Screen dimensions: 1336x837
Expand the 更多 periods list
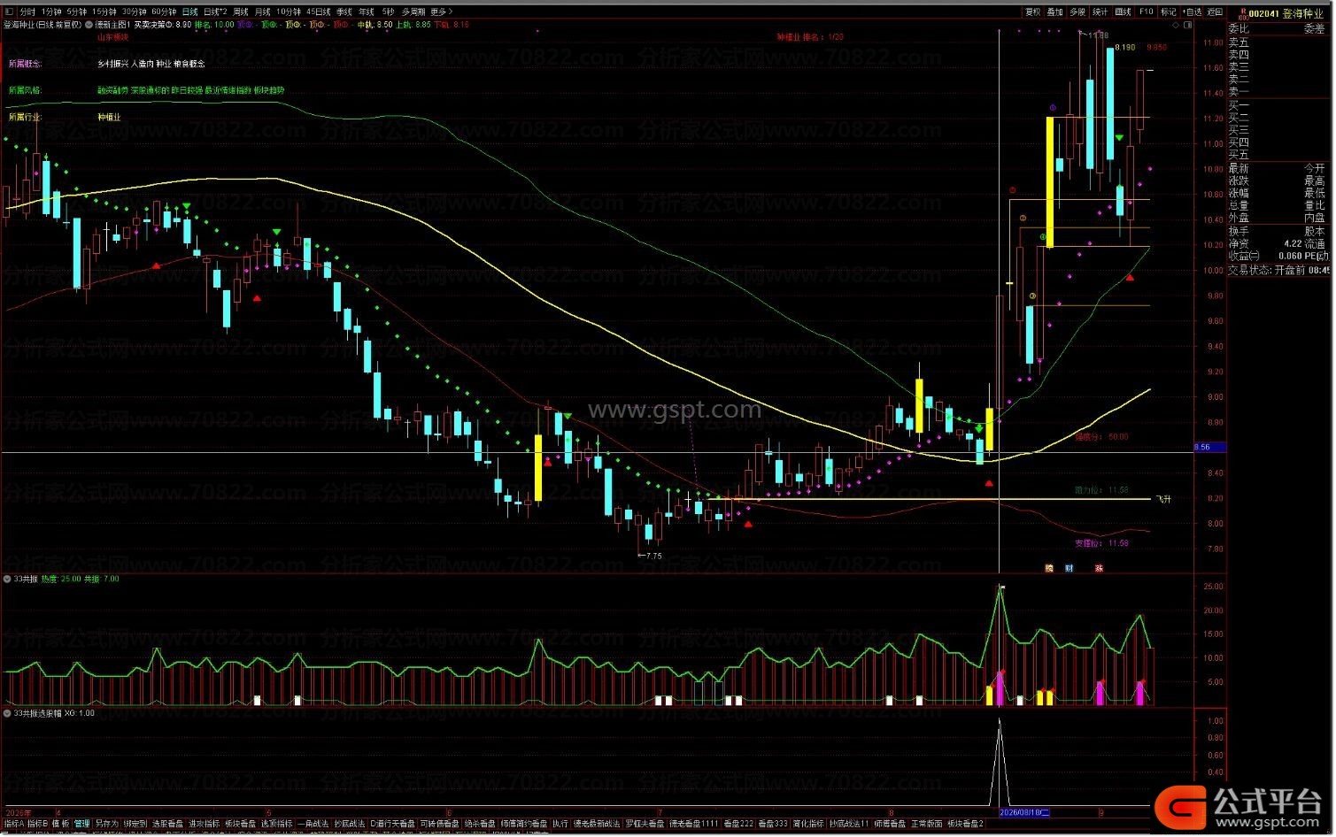[x=441, y=12]
